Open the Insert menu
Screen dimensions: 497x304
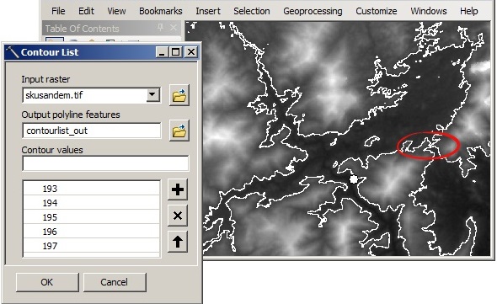[x=208, y=11]
